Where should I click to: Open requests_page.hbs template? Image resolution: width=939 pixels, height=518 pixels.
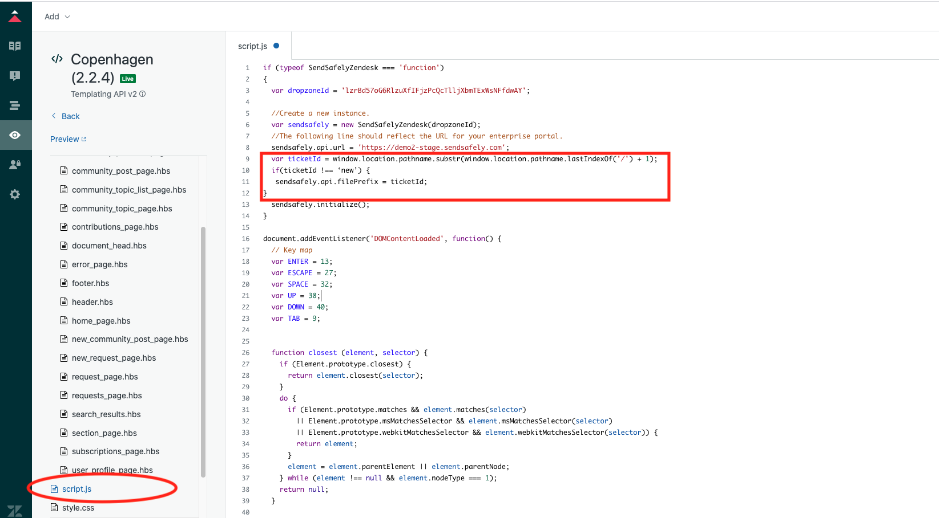click(107, 395)
